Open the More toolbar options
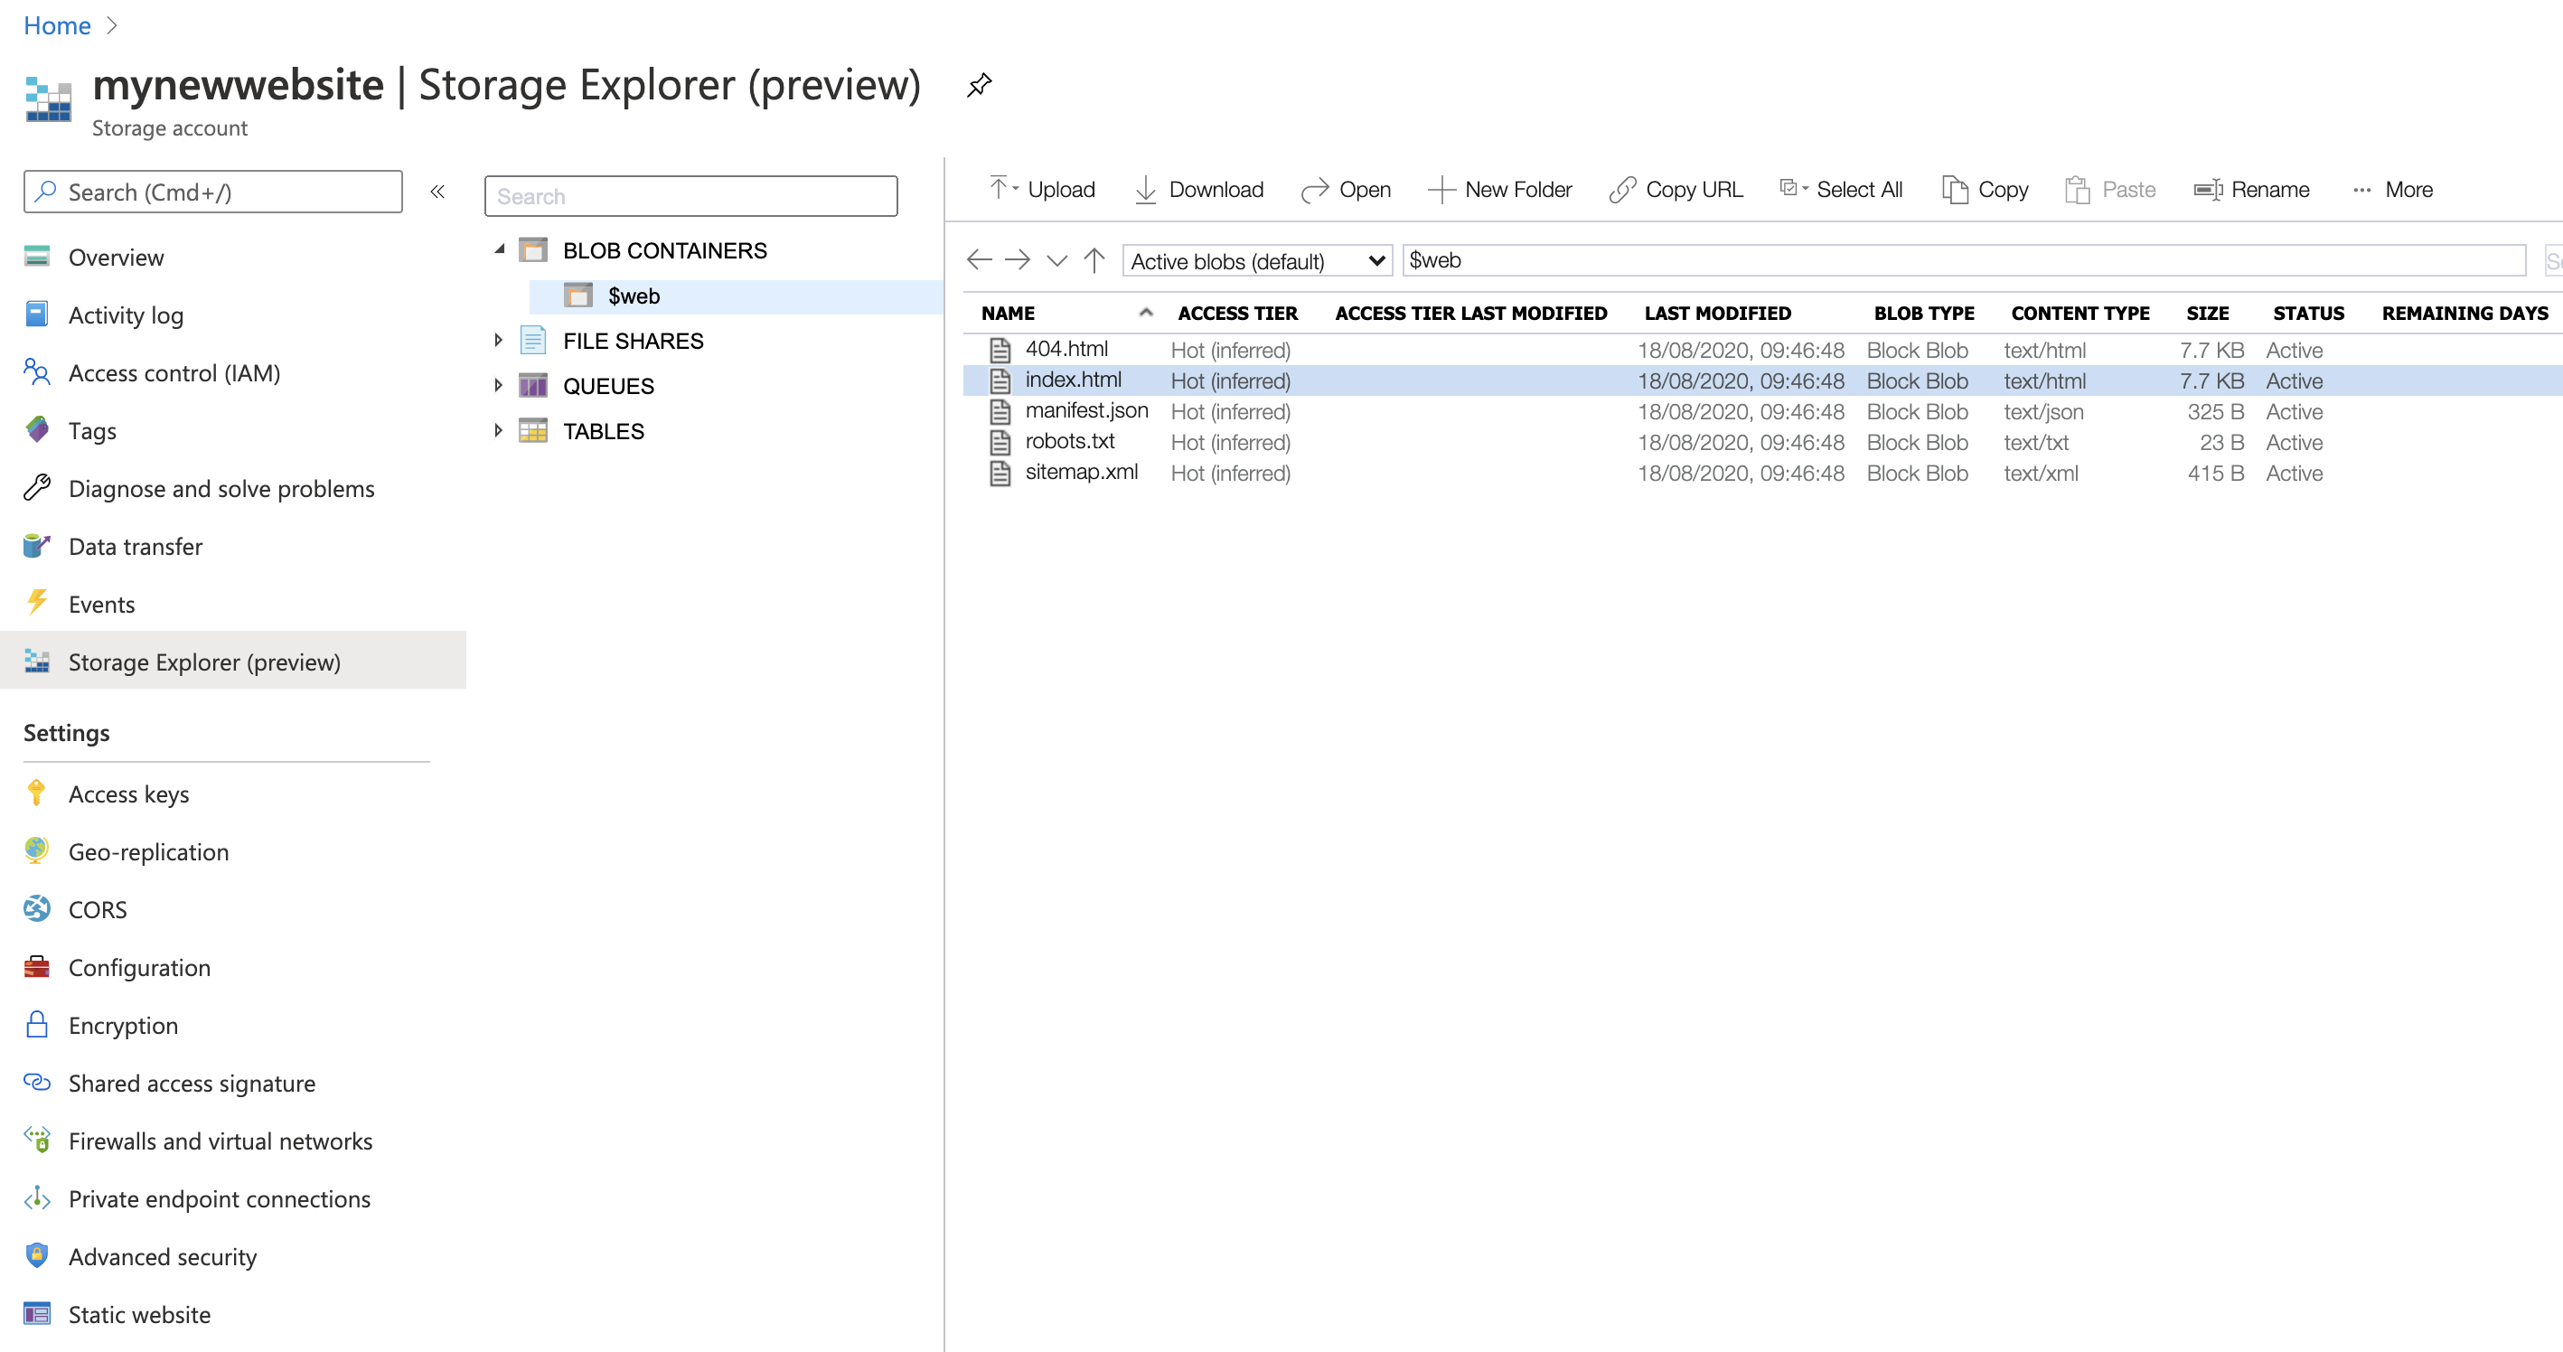This screenshot has height=1352, width=2563. (2393, 189)
